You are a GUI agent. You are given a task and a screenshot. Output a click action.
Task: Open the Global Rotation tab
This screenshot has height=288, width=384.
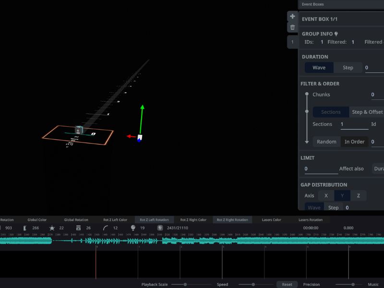pos(76,220)
